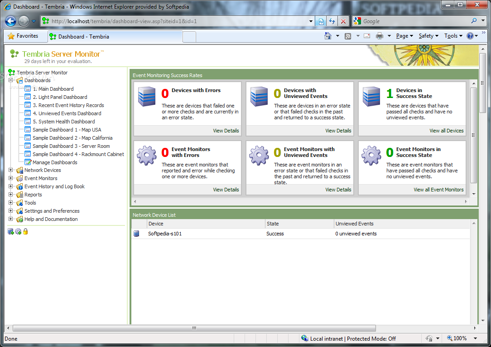
Task: Click the Google search input field
Action: click(416, 21)
